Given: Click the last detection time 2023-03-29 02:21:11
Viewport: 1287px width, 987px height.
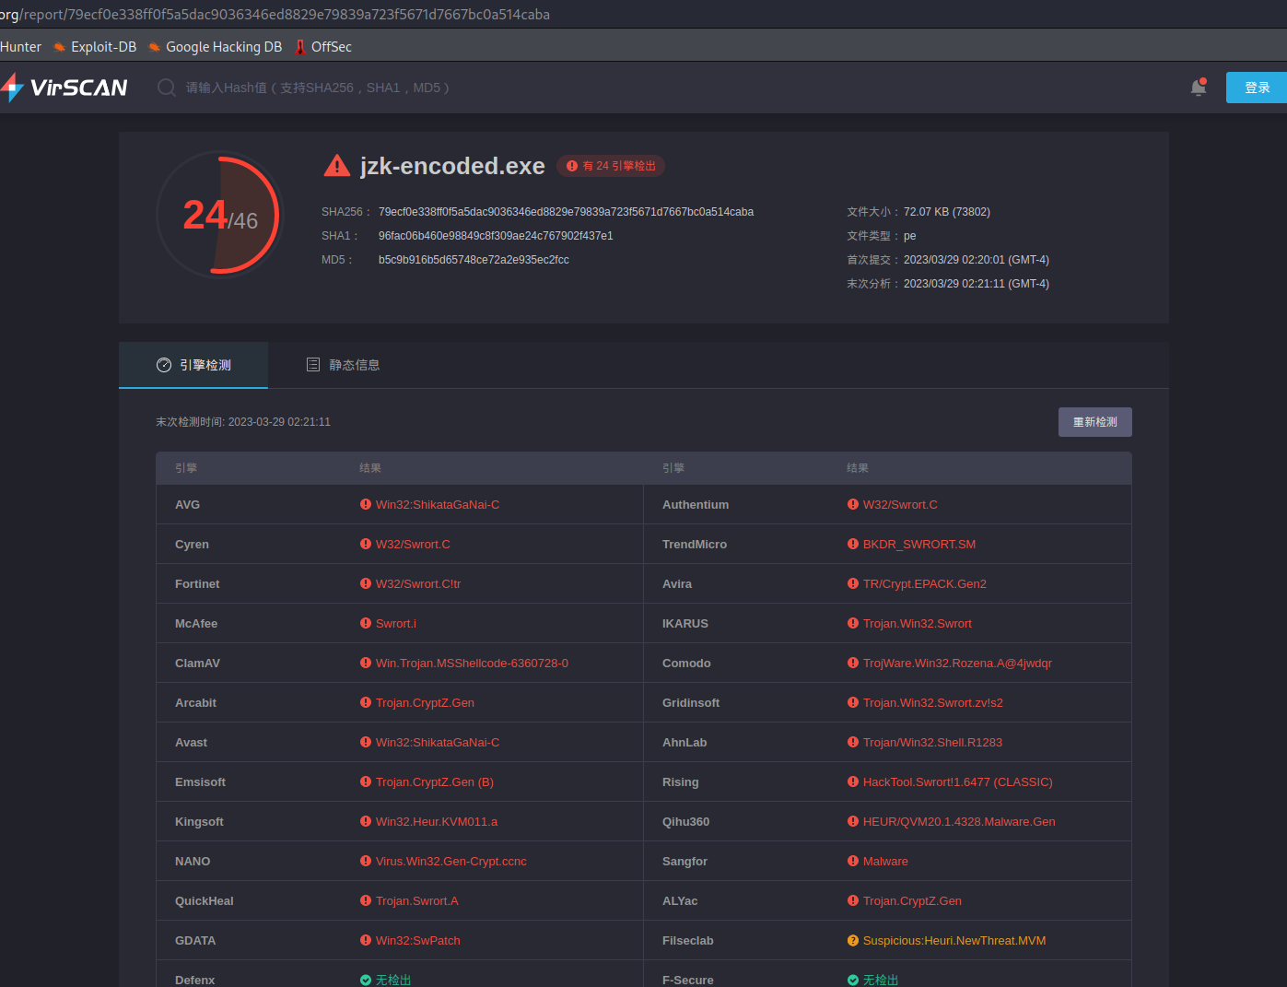Looking at the screenshot, I should (279, 422).
